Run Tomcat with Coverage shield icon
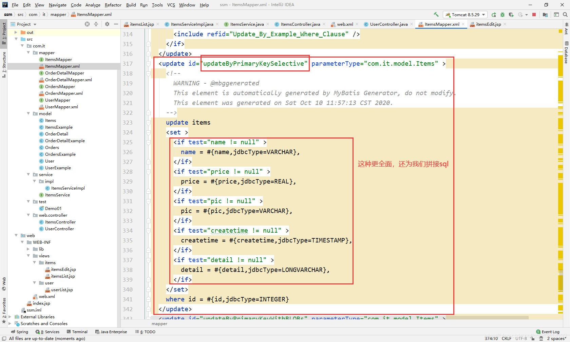This screenshot has width=570, height=342. pyautogui.click(x=511, y=15)
